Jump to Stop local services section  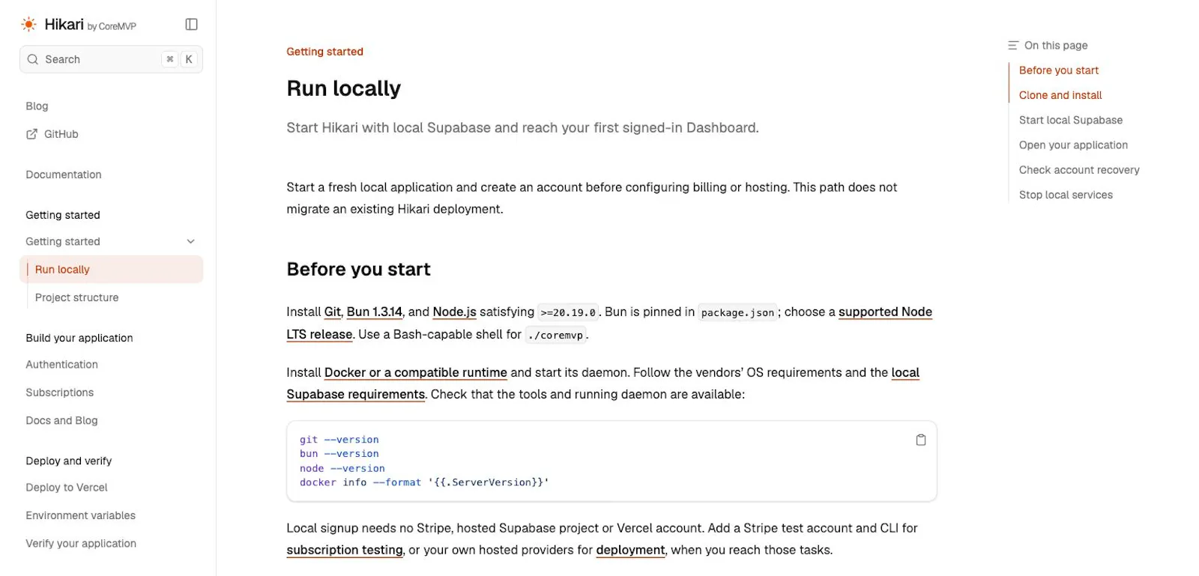[x=1066, y=195]
